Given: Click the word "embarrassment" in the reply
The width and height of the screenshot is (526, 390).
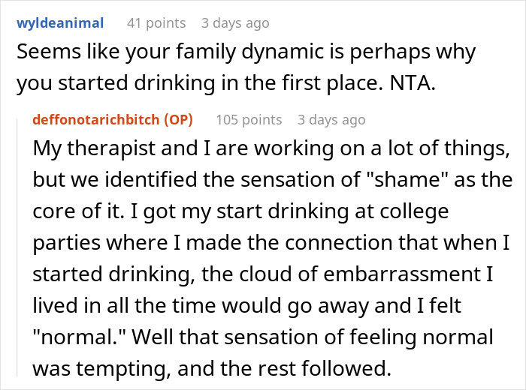Looking at the screenshot, I should tap(402, 274).
